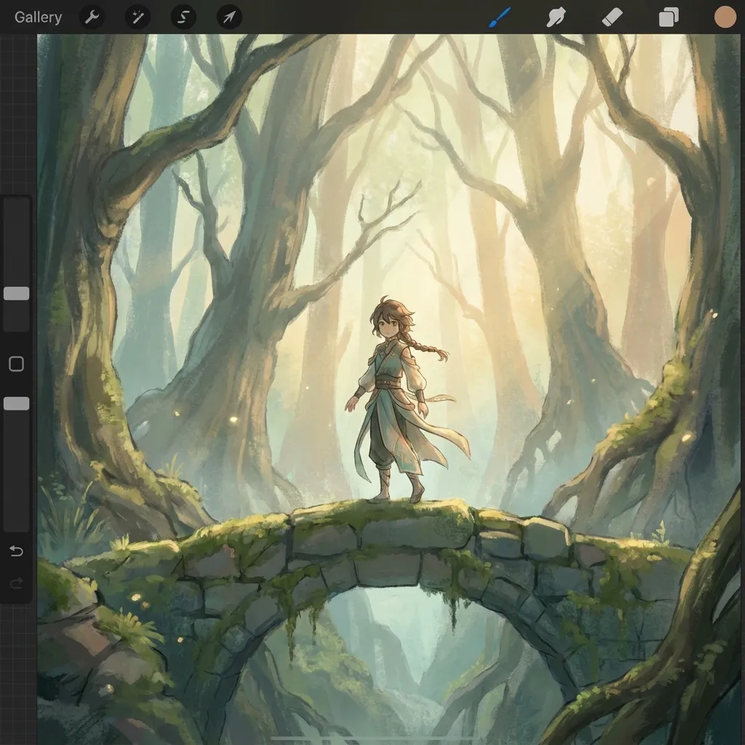Return to the Gallery view
The height and width of the screenshot is (745, 745).
(x=38, y=17)
